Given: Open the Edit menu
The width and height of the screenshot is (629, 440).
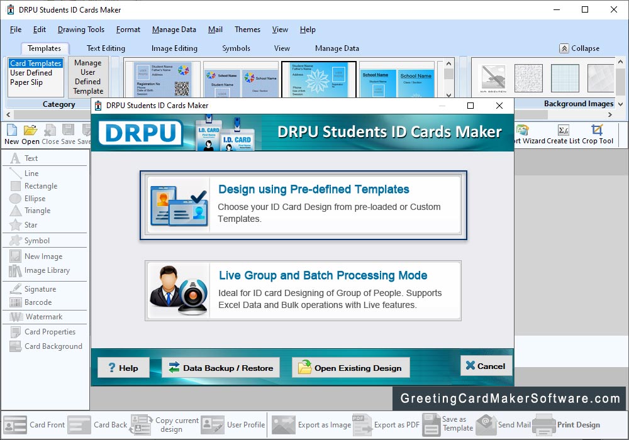Looking at the screenshot, I should point(39,30).
